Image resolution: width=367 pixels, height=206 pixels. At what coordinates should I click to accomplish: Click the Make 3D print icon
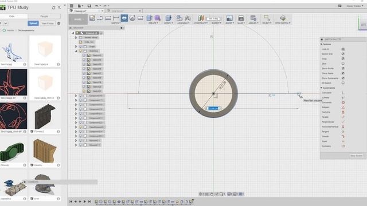coord(241,18)
